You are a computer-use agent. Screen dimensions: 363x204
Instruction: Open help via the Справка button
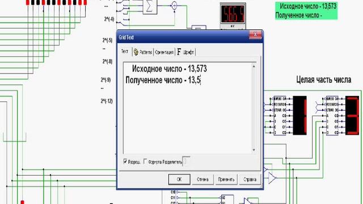[250, 179]
